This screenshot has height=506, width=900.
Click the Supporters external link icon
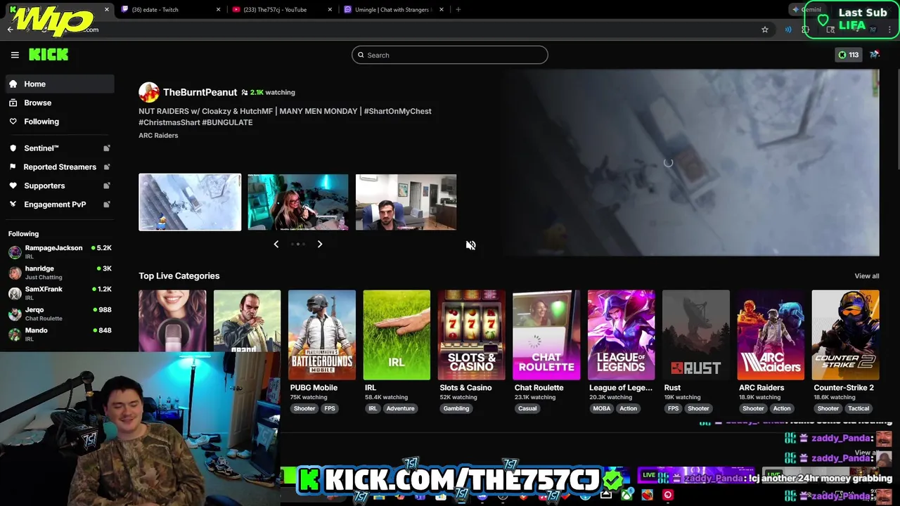click(x=107, y=186)
